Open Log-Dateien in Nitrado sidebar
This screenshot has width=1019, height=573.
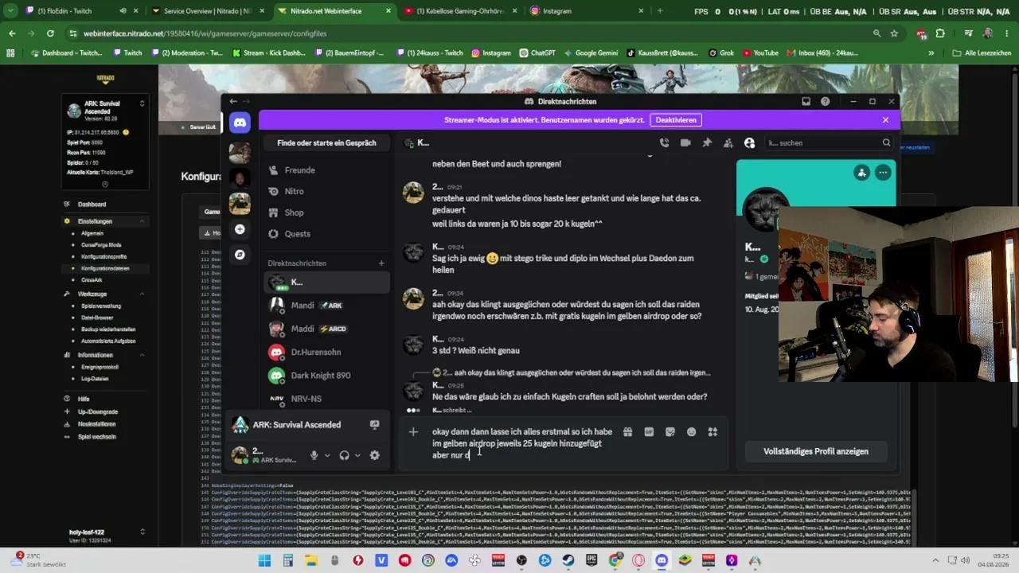point(95,379)
